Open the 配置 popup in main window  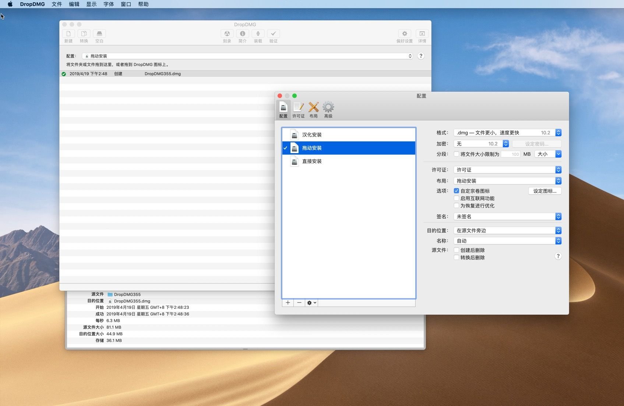(x=247, y=56)
